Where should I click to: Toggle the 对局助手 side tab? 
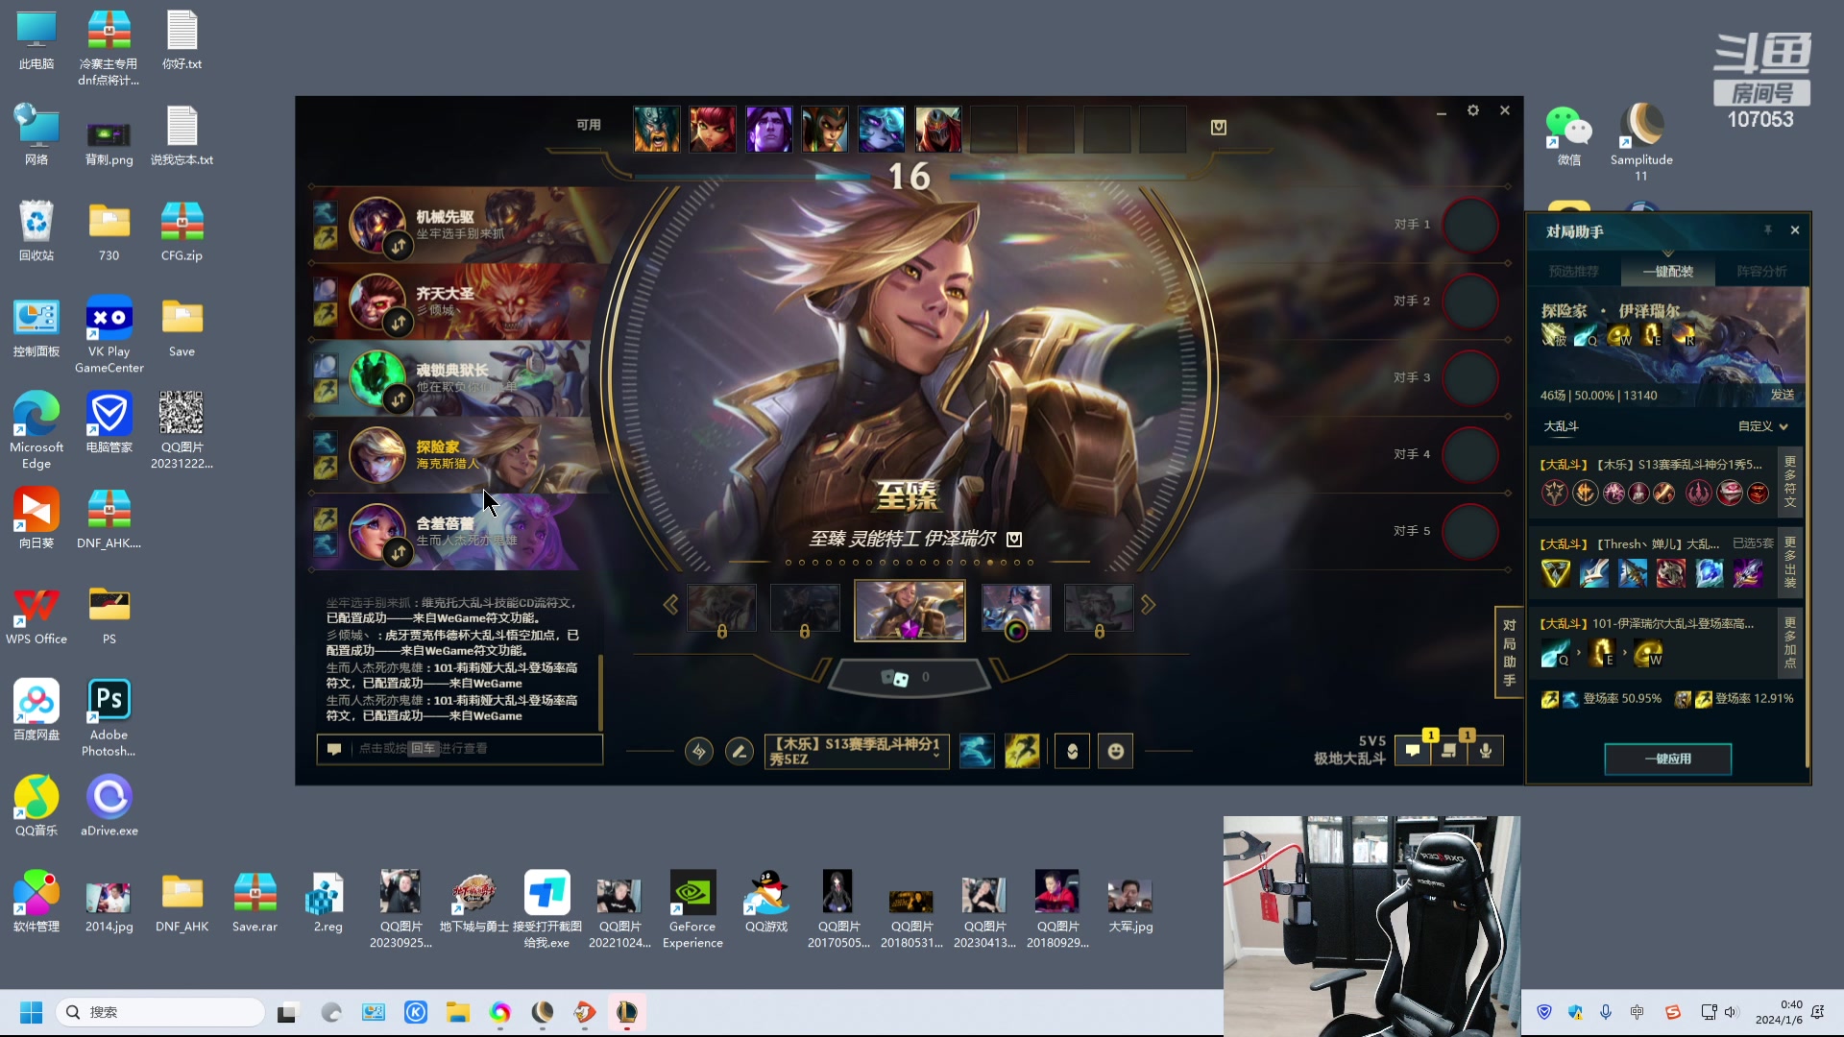point(1509,652)
